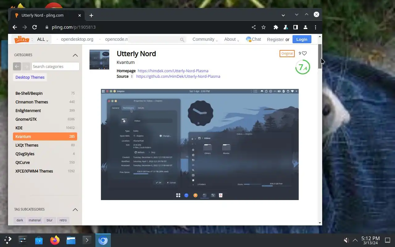Image resolution: width=395 pixels, height=247 pixels.
Task: Open the Be-Shell/Bespin category
Action: click(45, 93)
